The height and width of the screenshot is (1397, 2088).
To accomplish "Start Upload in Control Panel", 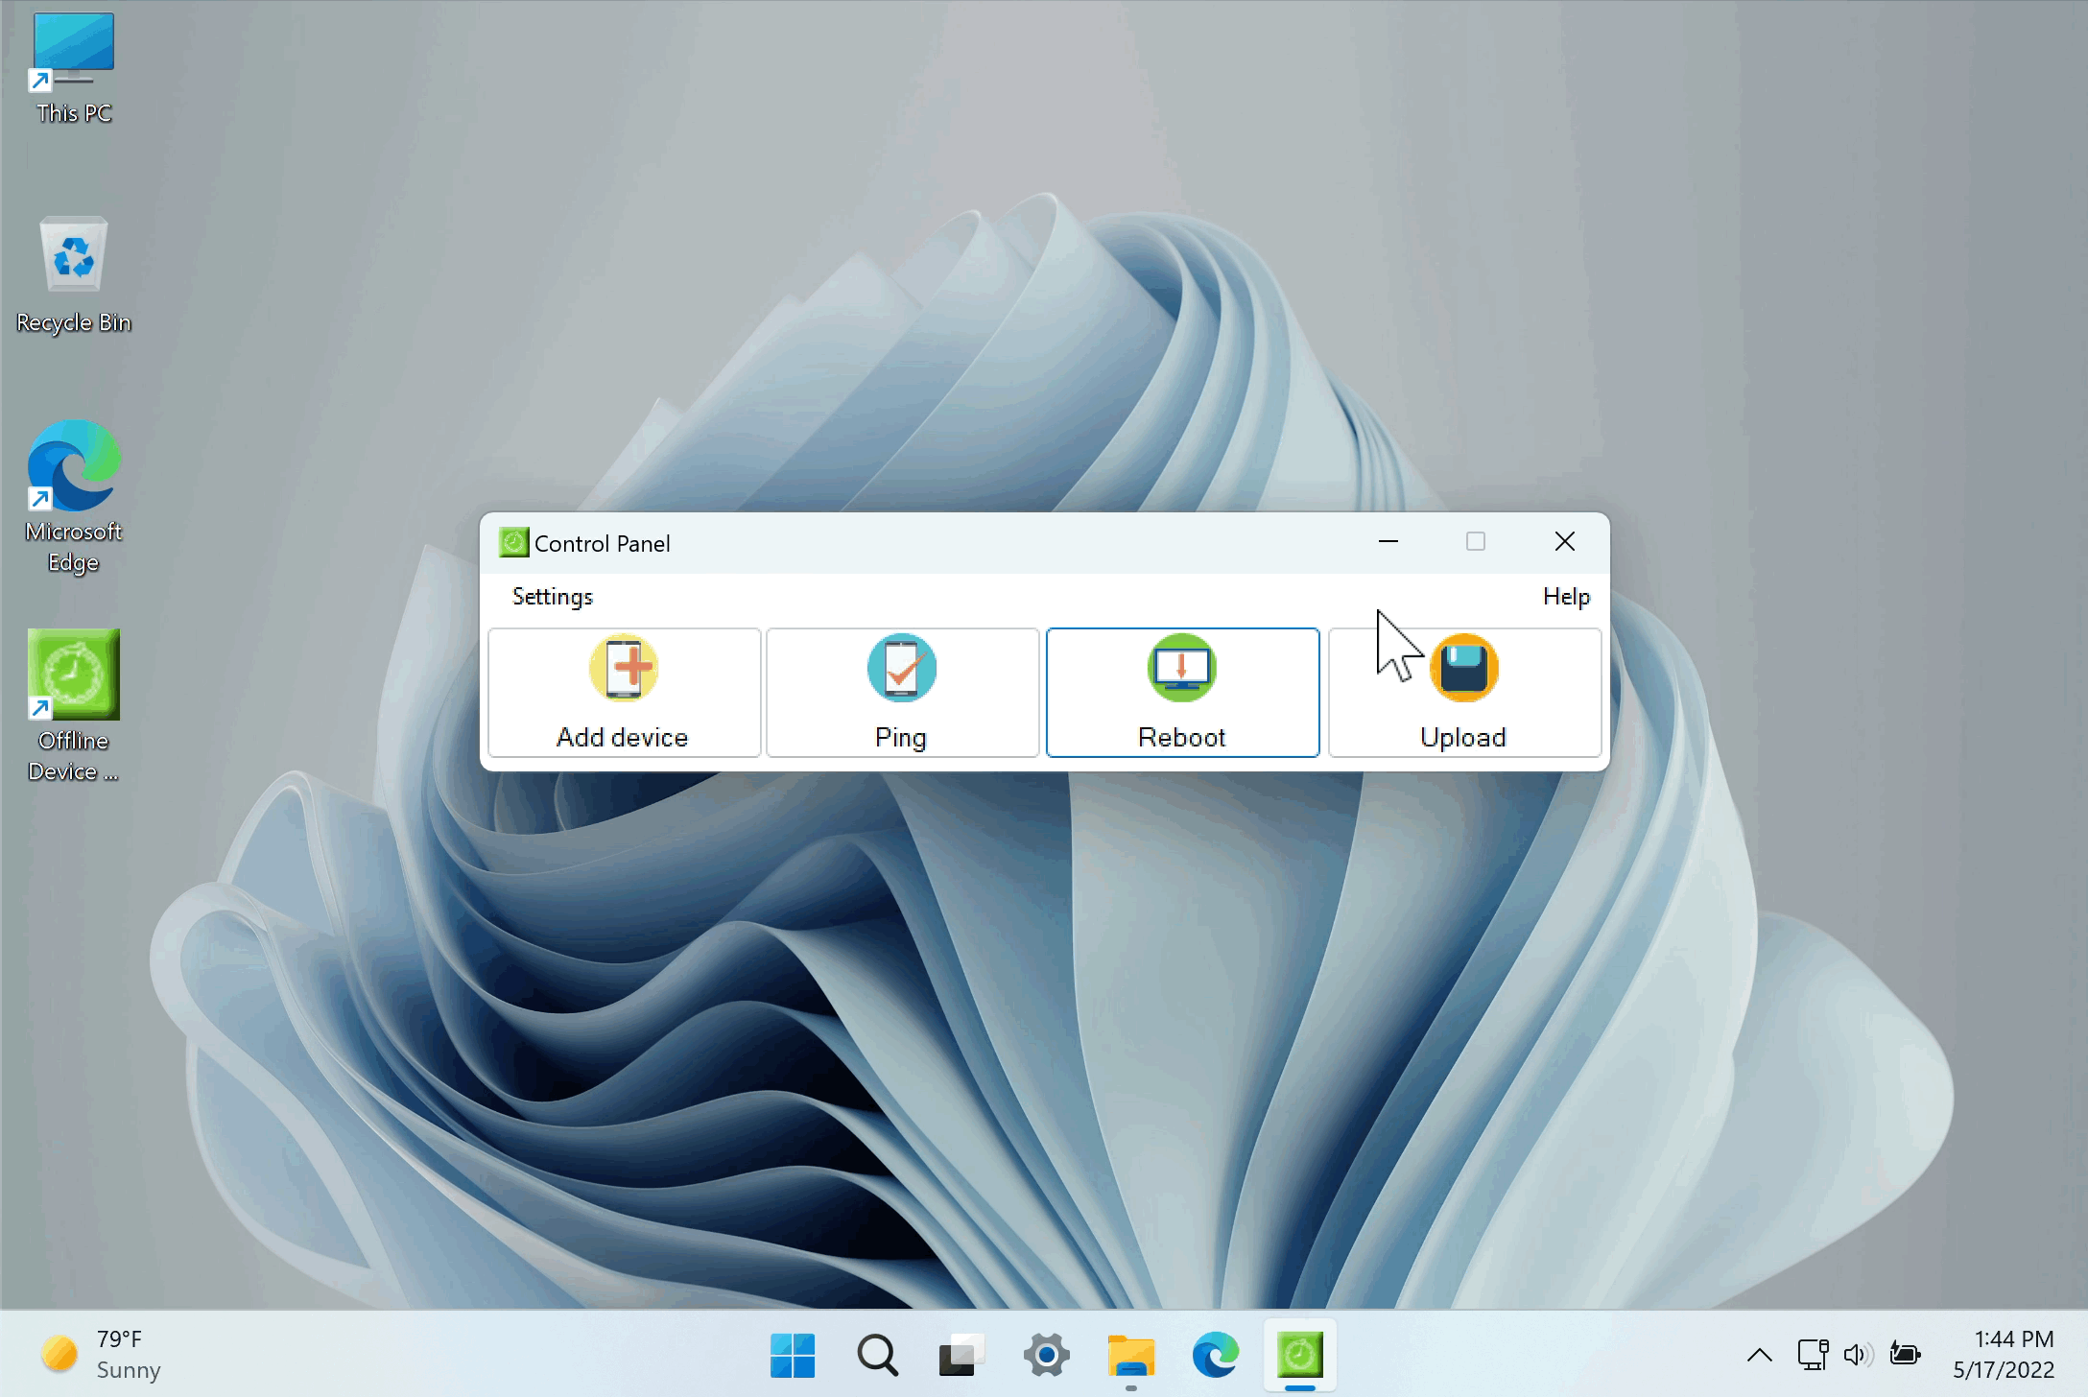I will click(1464, 693).
